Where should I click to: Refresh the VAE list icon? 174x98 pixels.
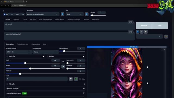pyautogui.click(x=87, y=14)
